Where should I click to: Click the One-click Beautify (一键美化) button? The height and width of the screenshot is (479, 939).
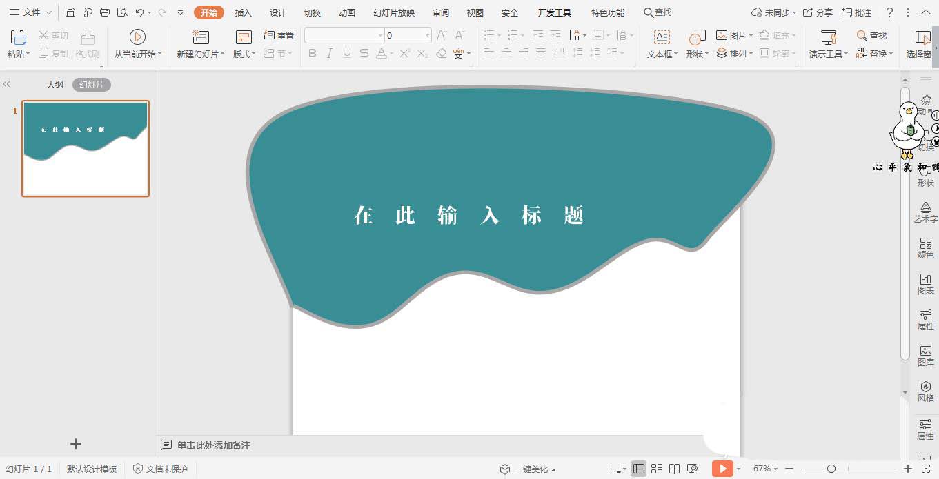528,469
